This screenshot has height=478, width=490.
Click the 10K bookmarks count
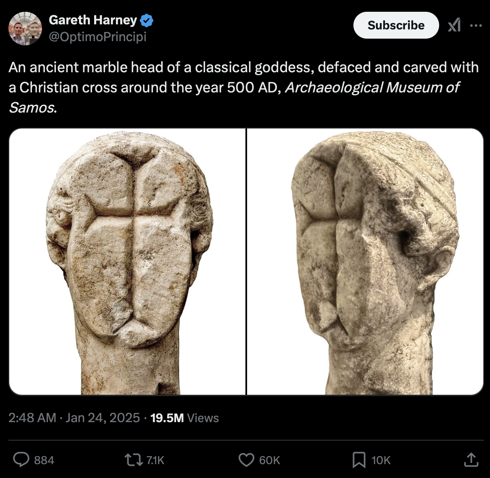(x=381, y=460)
